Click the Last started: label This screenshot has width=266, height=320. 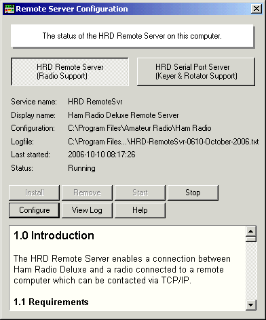point(31,155)
